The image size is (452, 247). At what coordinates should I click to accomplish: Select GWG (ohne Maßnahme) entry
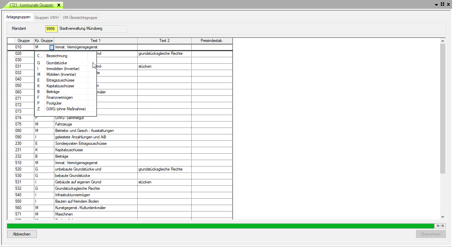(66, 109)
